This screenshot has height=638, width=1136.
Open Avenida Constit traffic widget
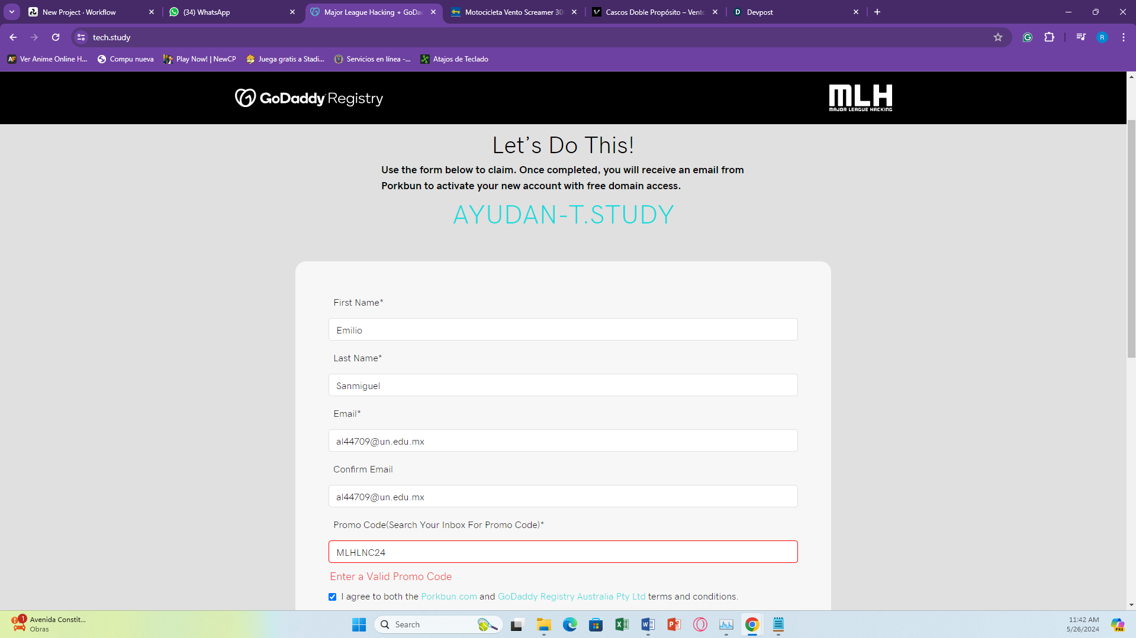(49, 624)
